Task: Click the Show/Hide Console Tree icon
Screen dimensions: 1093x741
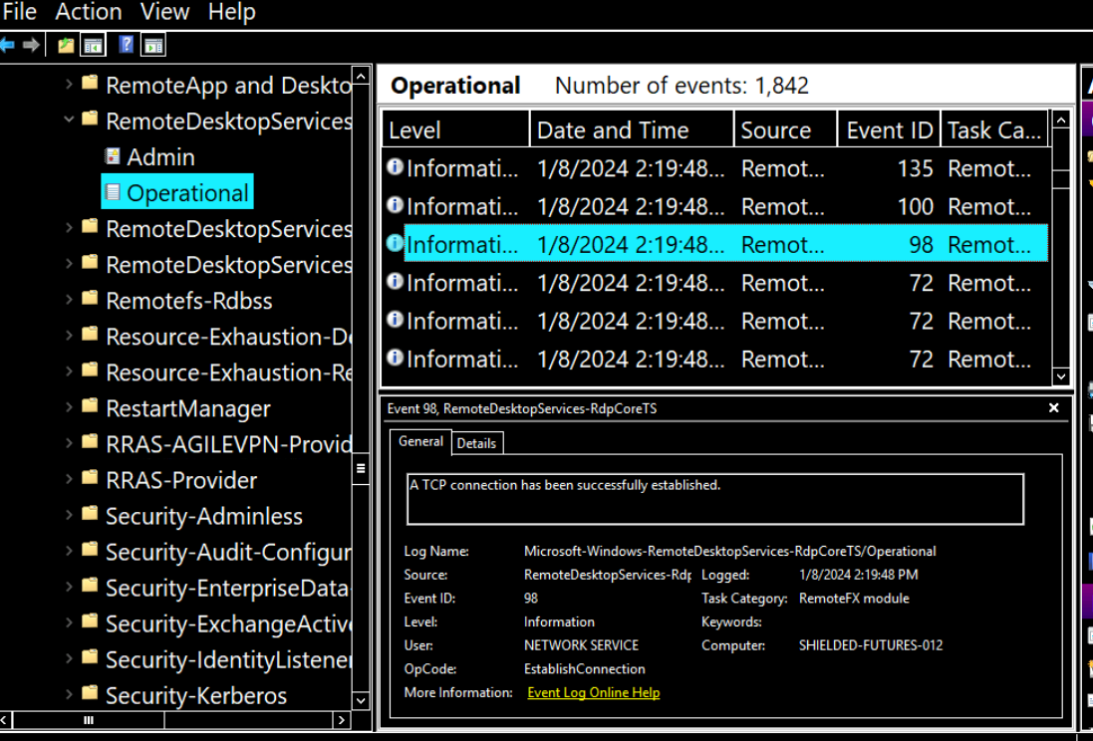Action: click(x=93, y=45)
